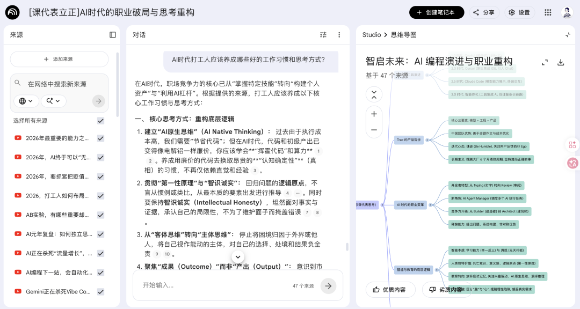The height and width of the screenshot is (309, 580).
Task: Click the NotebookLM logo icon
Action: pos(12,12)
